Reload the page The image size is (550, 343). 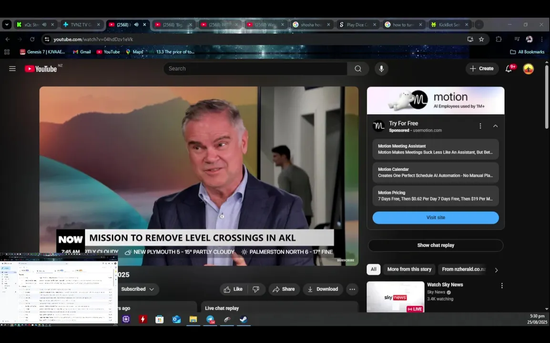point(32,39)
